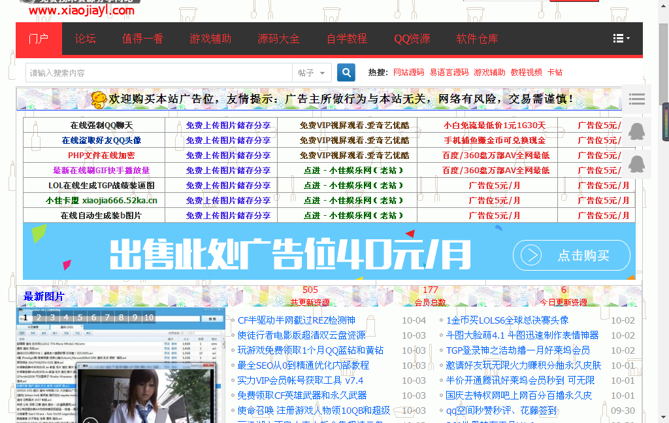Open 在线强制QQ聊天 ad link
The height and width of the screenshot is (423, 669).
(x=101, y=126)
